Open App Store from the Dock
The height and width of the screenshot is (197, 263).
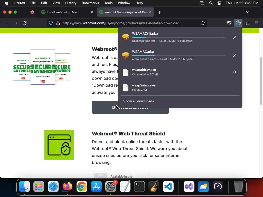(x=96, y=186)
